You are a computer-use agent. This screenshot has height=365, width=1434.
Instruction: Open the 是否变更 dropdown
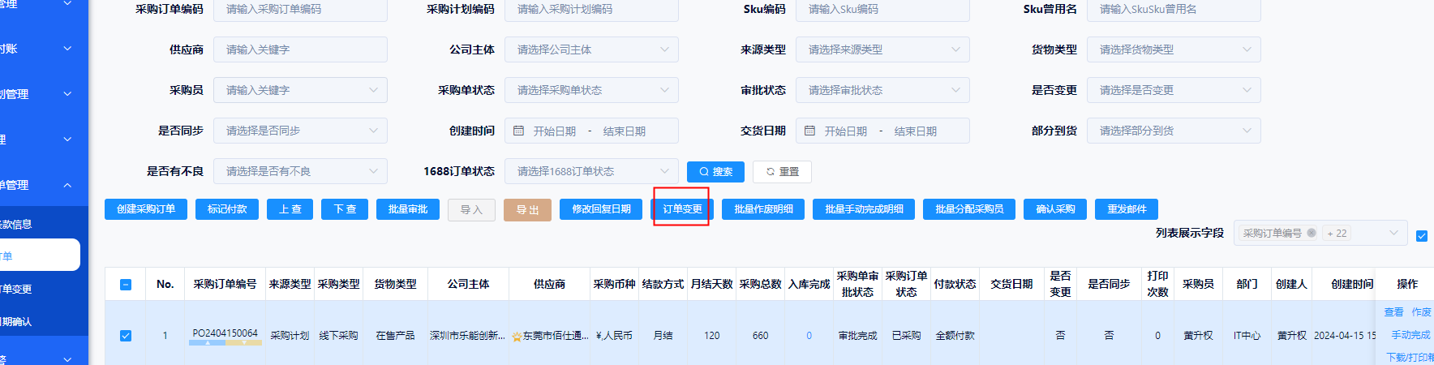click(1174, 90)
